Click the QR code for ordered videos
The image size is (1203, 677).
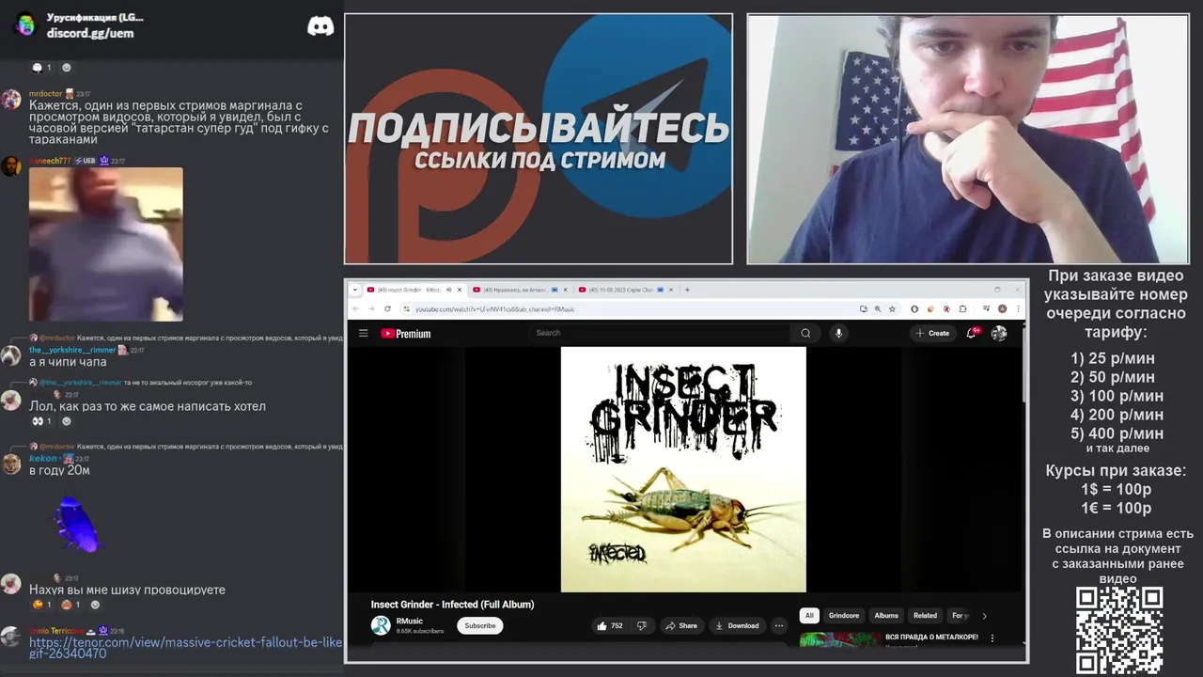(x=1119, y=630)
